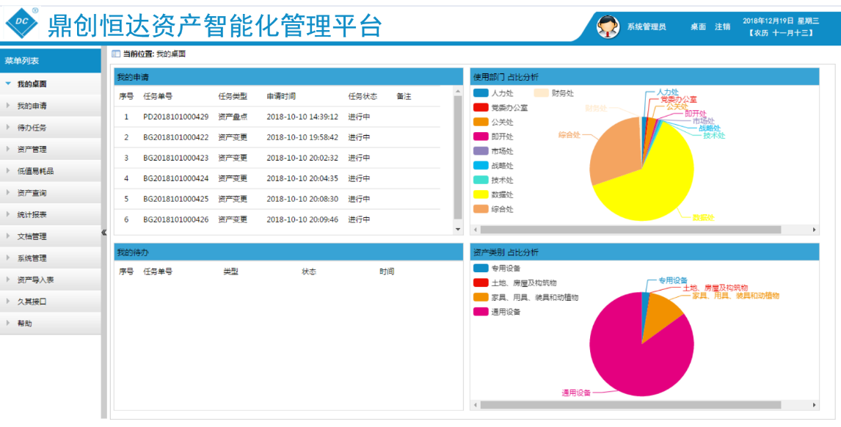Expand the 系统管理 sidebar menu
The width and height of the screenshot is (841, 427).
click(x=32, y=258)
